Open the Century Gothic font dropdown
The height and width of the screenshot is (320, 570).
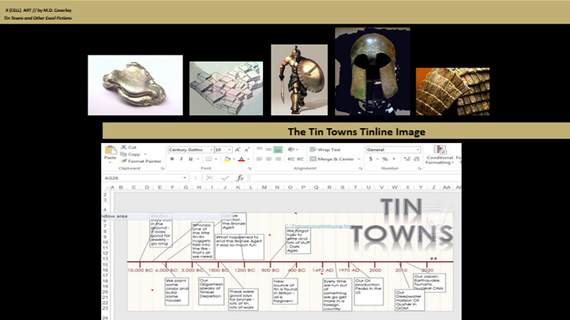coord(211,149)
